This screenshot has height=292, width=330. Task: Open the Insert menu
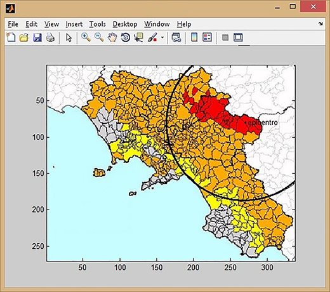click(74, 24)
